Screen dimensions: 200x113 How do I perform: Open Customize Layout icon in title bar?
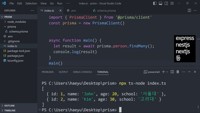tap(172, 3)
